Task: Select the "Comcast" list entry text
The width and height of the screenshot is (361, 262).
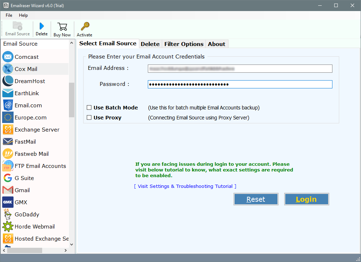Action: click(27, 57)
